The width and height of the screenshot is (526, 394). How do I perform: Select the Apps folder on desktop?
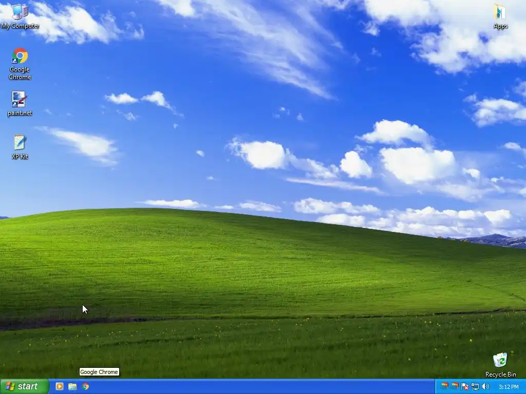[x=500, y=16]
